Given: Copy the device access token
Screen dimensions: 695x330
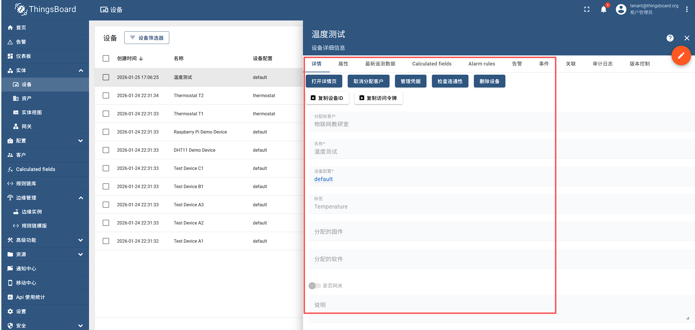Looking at the screenshot, I should [378, 98].
